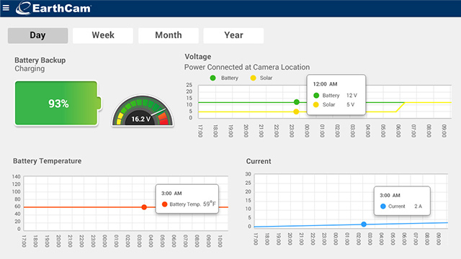Image resolution: width=461 pixels, height=259 pixels.
Task: Click the 12:00 AM voltage tooltip
Action: point(336,94)
